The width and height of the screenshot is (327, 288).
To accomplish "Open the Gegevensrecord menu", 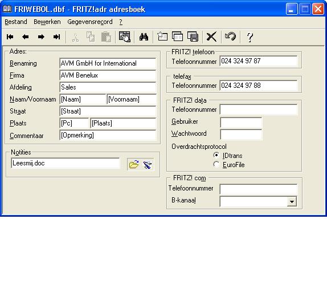I will 90,22.
